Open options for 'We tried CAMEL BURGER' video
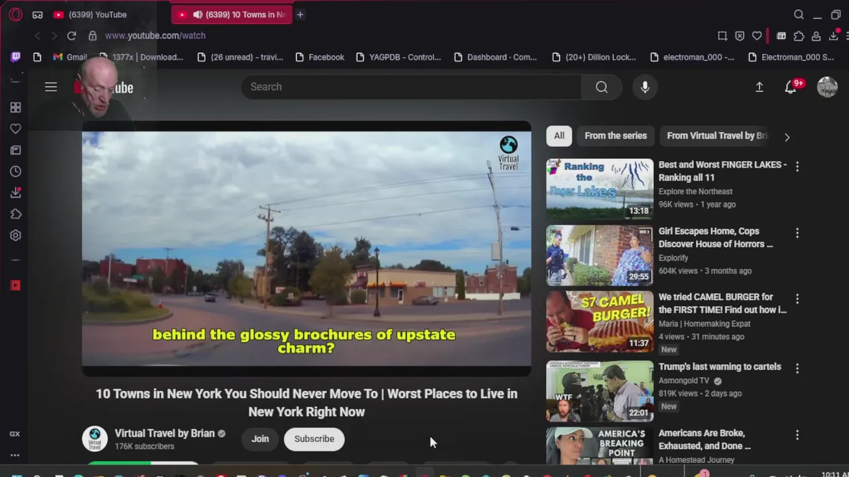This screenshot has width=849, height=477. pos(797,299)
